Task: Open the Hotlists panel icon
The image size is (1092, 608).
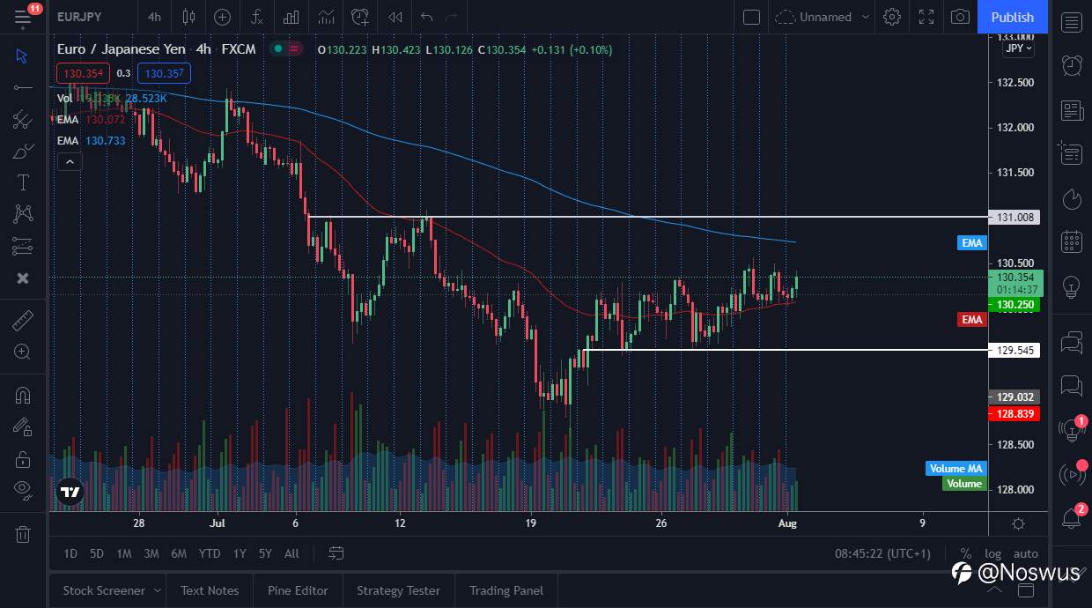Action: (x=1072, y=199)
